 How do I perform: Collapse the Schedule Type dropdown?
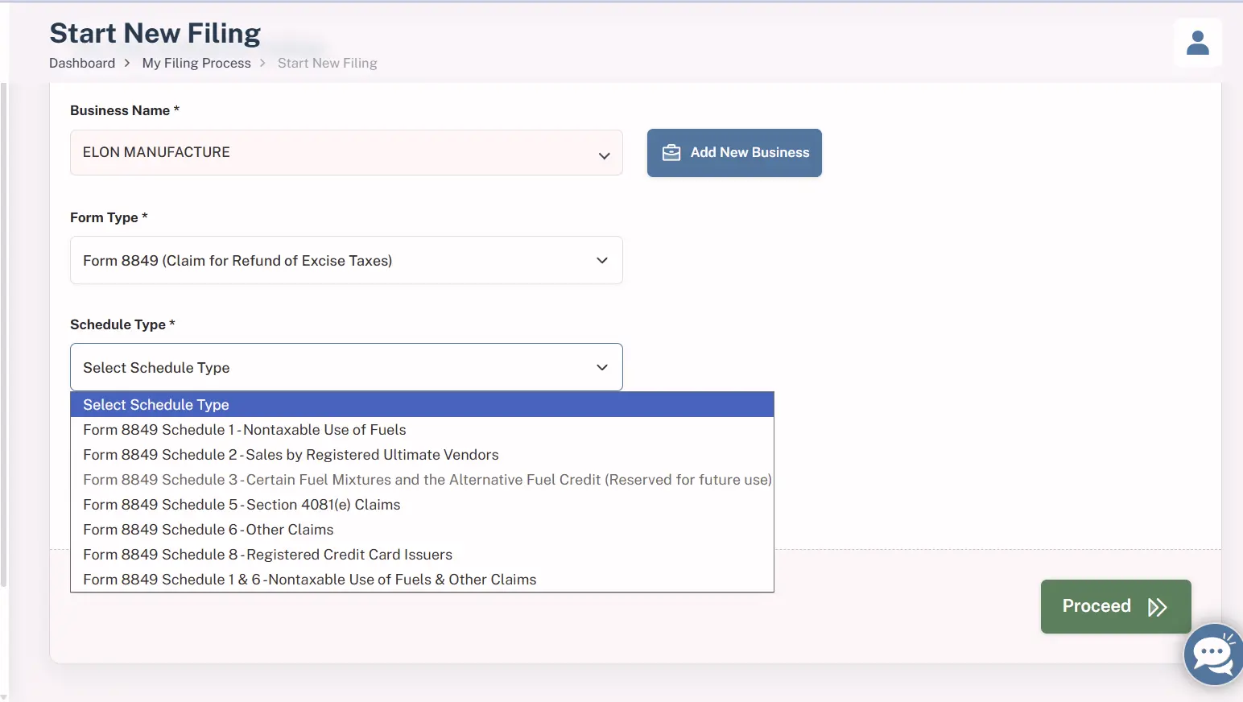coord(601,367)
